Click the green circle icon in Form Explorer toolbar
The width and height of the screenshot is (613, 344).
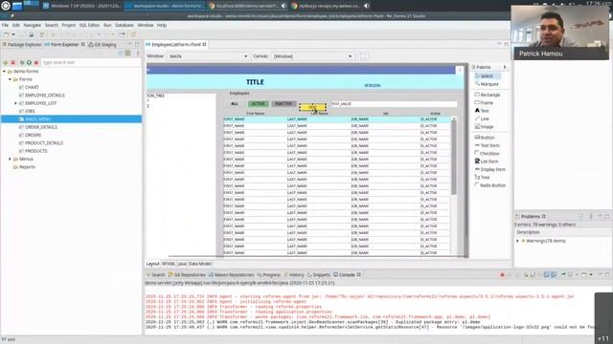[29, 62]
